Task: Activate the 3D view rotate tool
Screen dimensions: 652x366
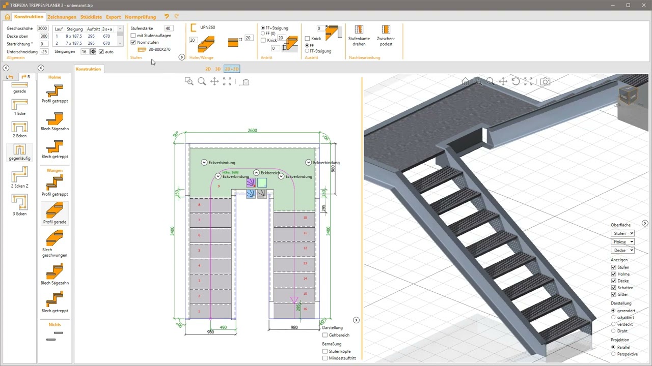Action: click(515, 81)
